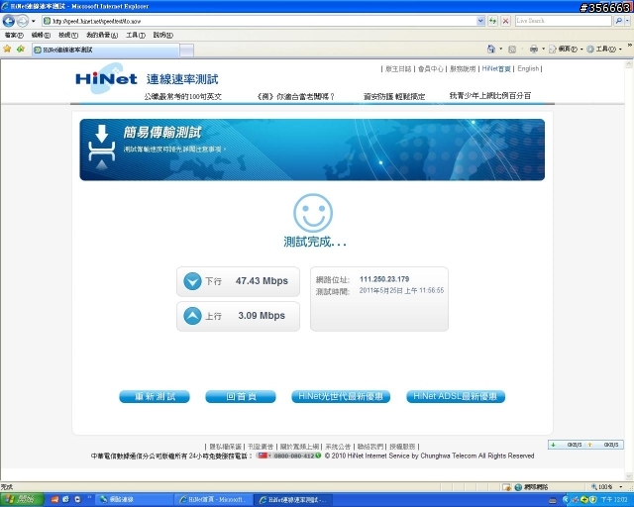Click the network speed meter widget
This screenshot has width=634, height=507.
585,445
